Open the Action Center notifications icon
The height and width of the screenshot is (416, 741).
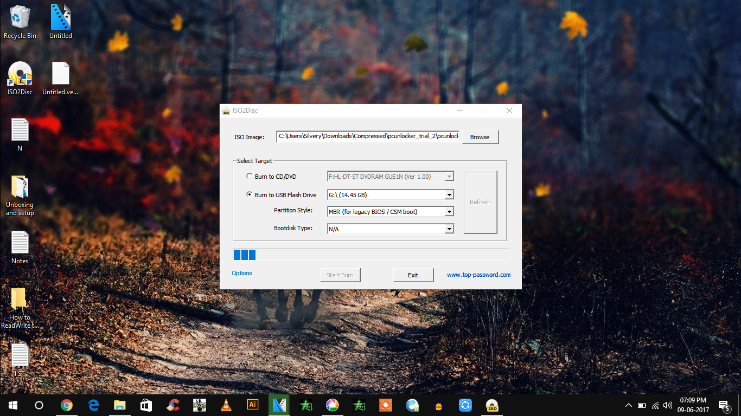[x=724, y=405]
